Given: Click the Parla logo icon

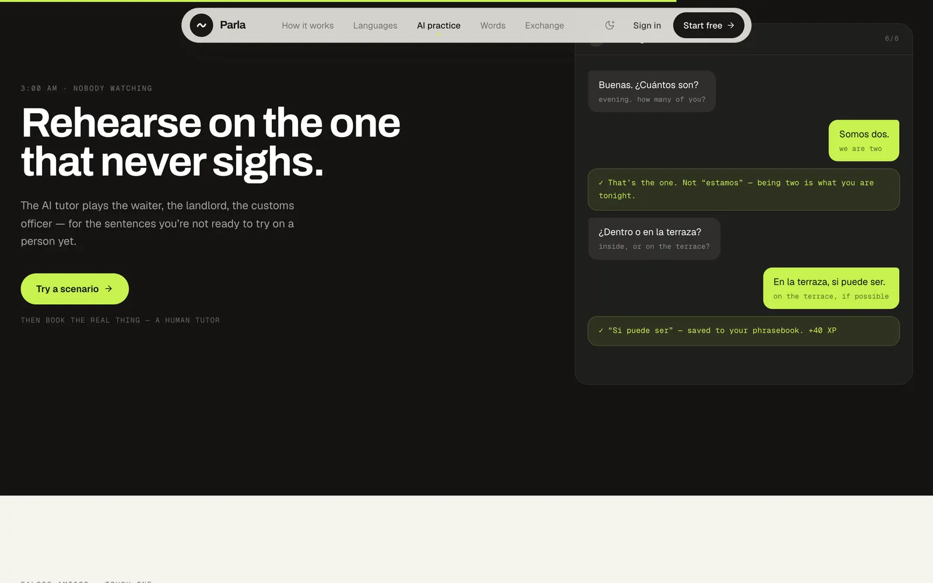Looking at the screenshot, I should (201, 25).
